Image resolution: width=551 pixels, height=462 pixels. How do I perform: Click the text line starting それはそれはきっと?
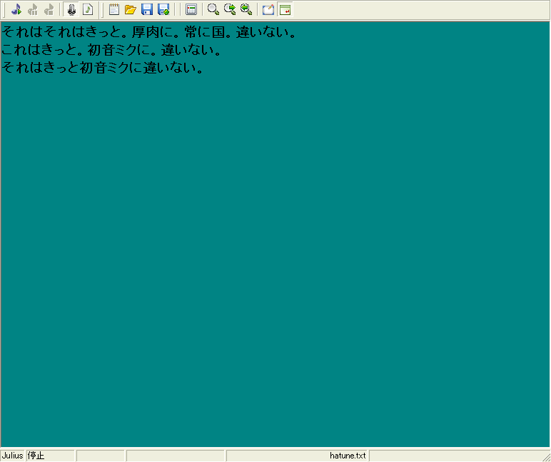(x=149, y=32)
